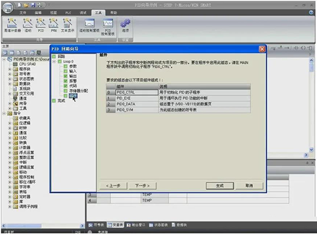Viewport: 317px width, 235px height.
Task: Toggle the 报警 checkbox in wizard tree
Action: click(x=65, y=81)
